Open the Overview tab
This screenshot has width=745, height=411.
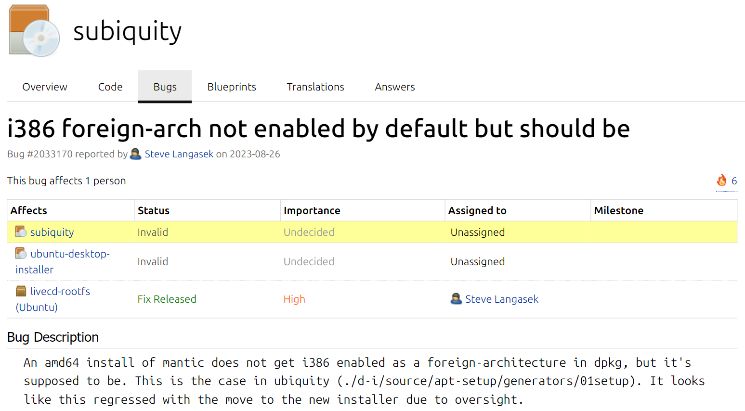(45, 87)
